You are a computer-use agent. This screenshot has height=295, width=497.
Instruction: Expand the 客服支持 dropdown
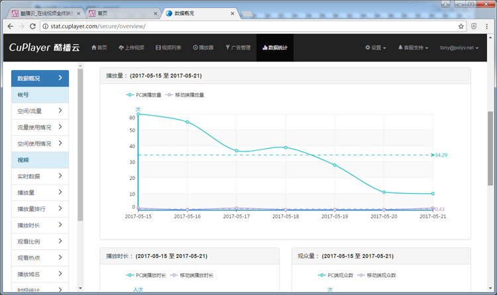pyautogui.click(x=412, y=48)
